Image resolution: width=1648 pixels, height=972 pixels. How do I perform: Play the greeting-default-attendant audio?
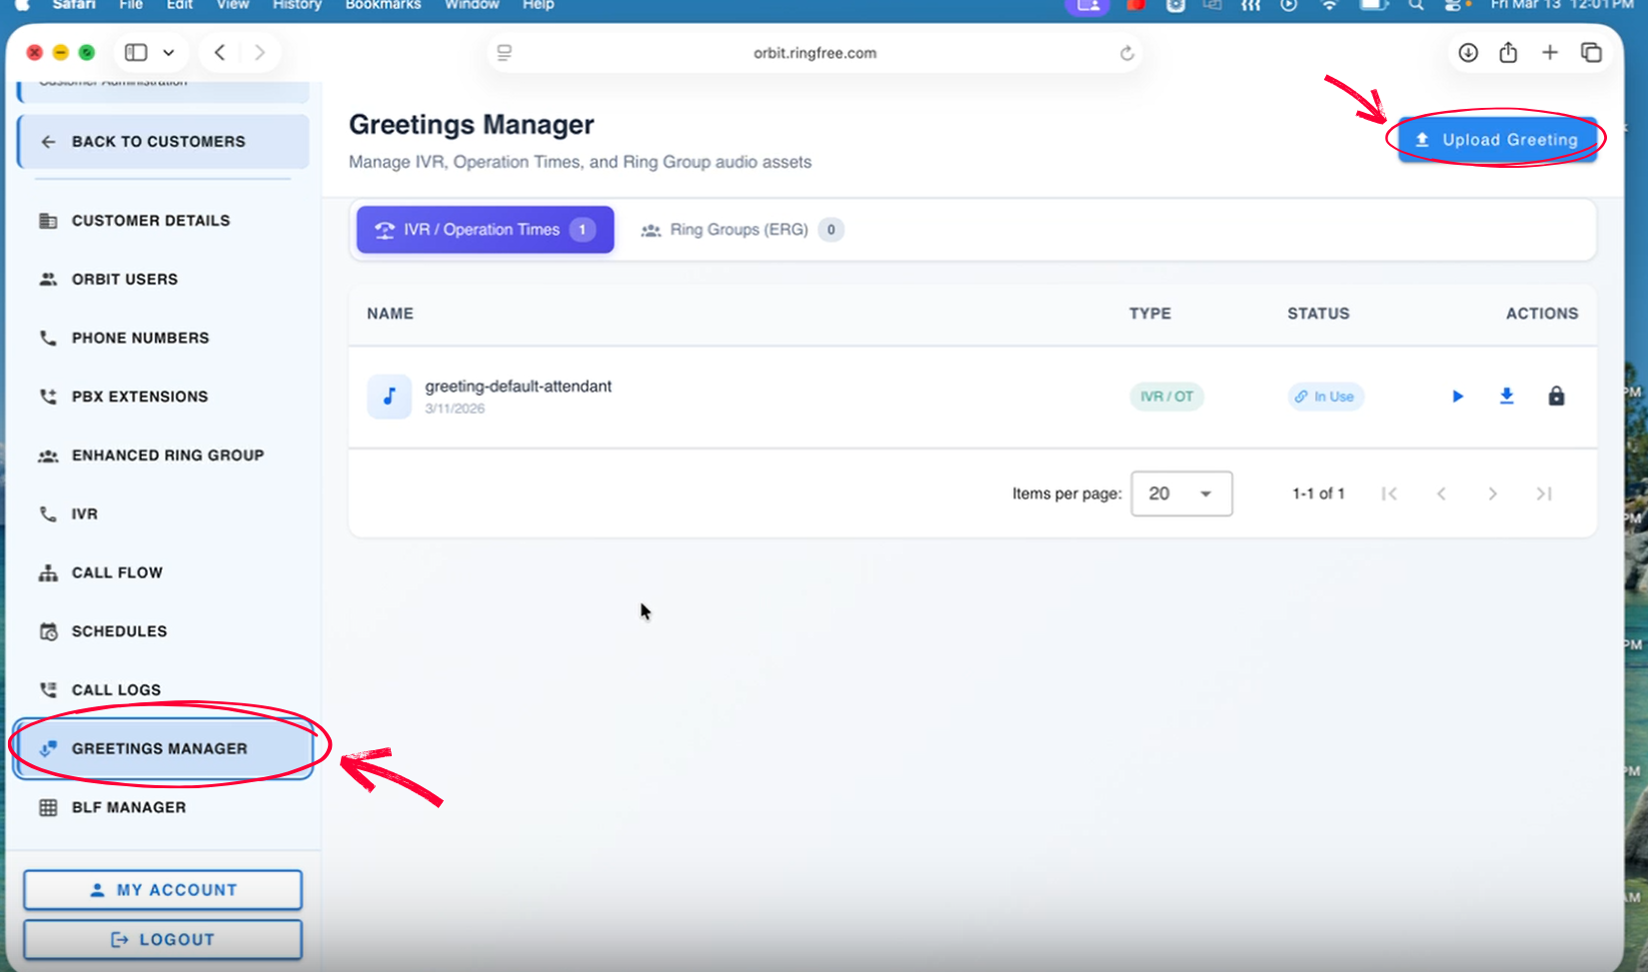[x=1457, y=397]
